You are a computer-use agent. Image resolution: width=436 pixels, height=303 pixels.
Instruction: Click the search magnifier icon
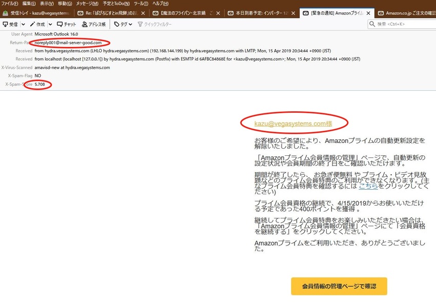[x=372, y=24]
